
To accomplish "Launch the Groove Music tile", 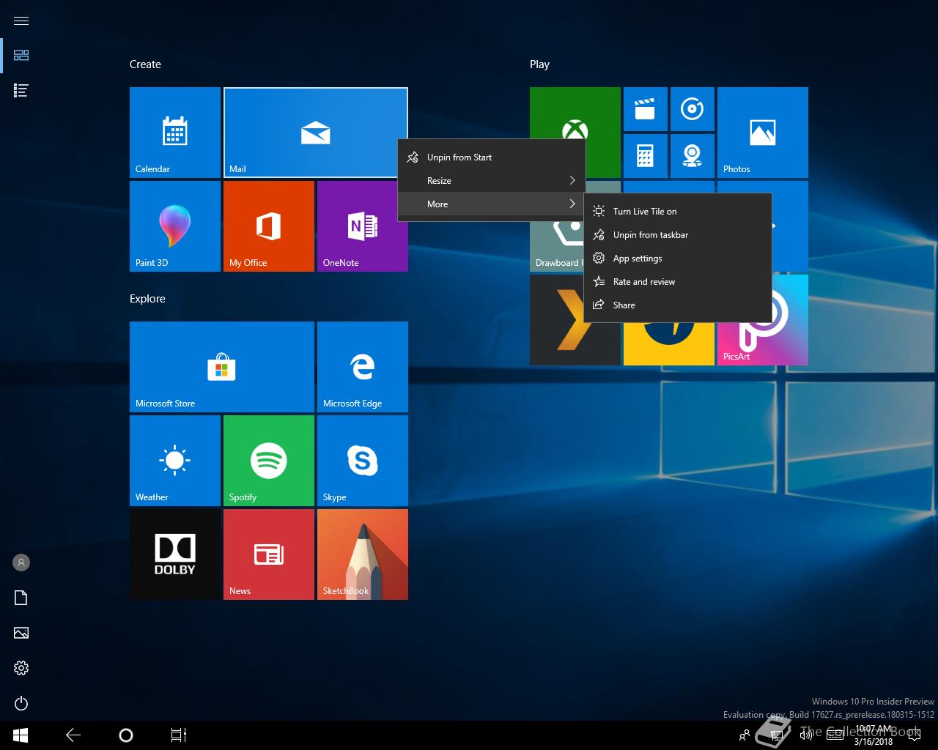I will (692, 109).
